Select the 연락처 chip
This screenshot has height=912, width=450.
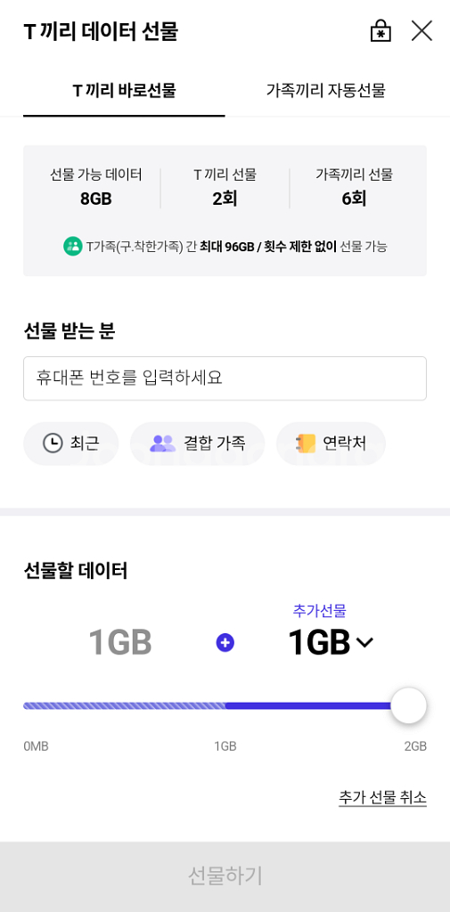[331, 444]
